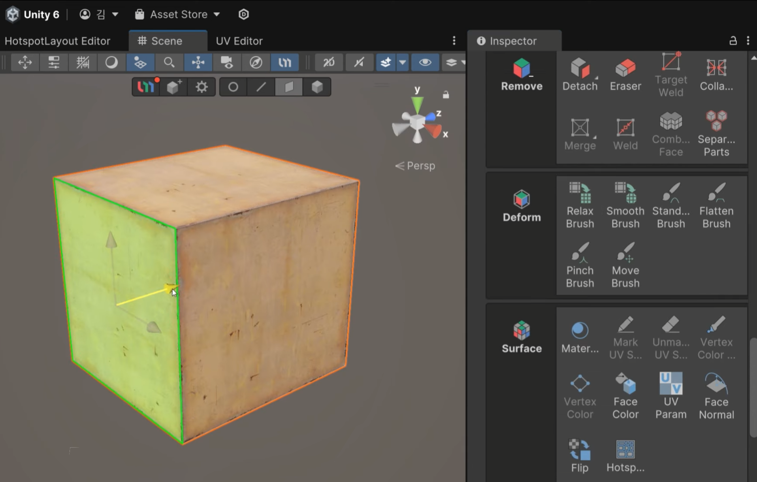The height and width of the screenshot is (482, 757).
Task: Select the Vertex Color brush tool
Action: [716, 338]
